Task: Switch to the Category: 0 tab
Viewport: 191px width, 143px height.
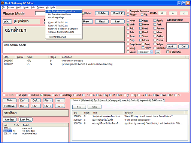Action: [x=114, y=100]
